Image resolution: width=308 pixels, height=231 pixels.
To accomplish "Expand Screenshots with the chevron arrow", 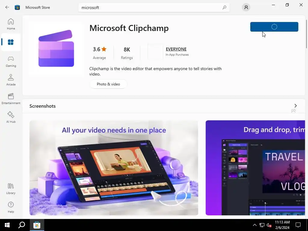I will click(x=295, y=106).
